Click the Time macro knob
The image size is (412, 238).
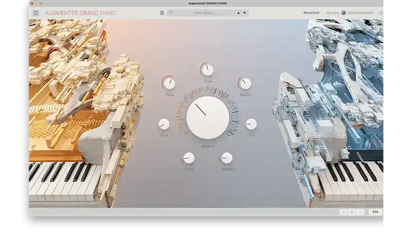click(x=208, y=70)
